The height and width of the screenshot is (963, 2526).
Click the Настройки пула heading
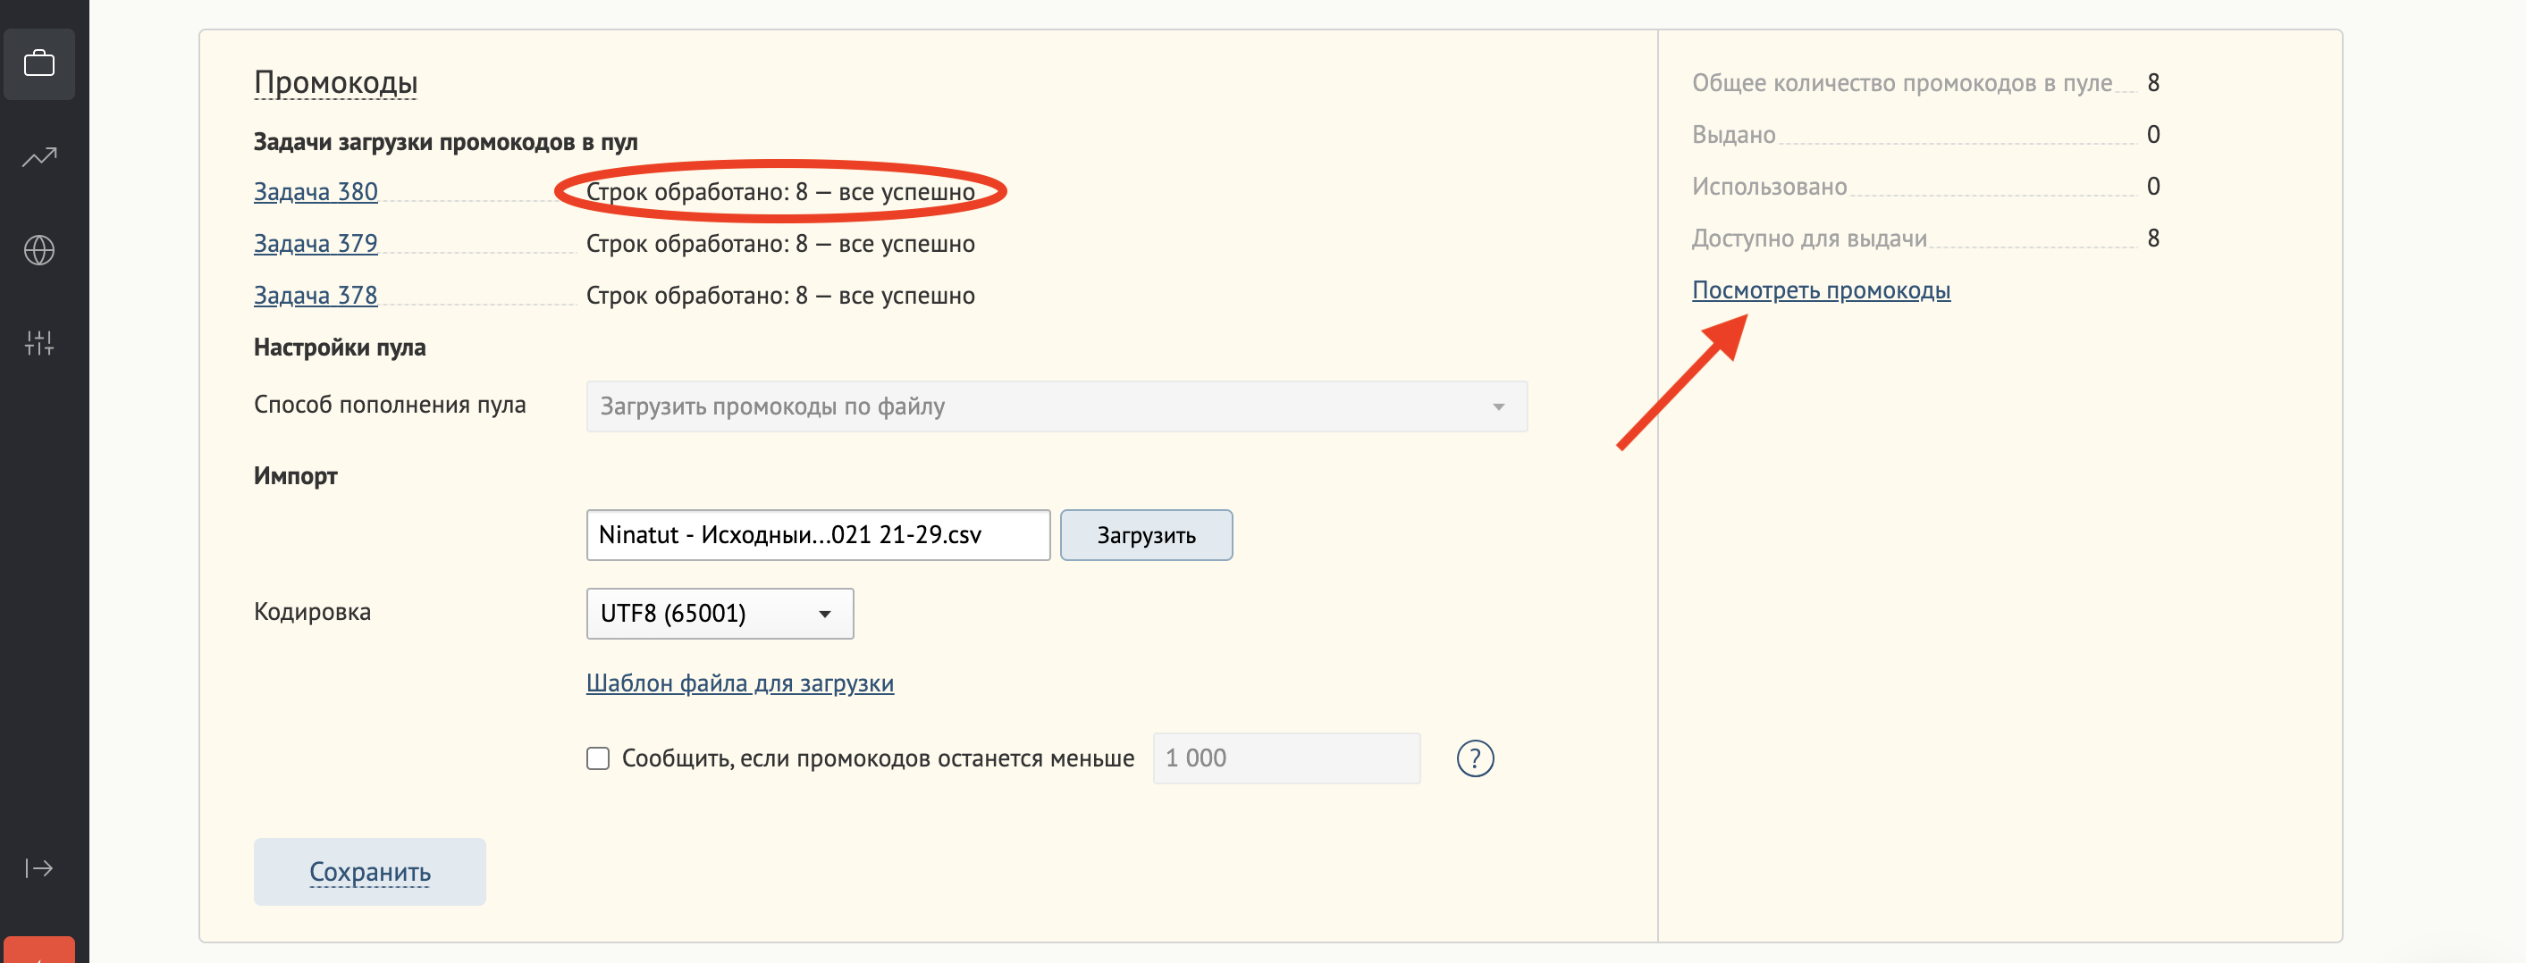340,347
